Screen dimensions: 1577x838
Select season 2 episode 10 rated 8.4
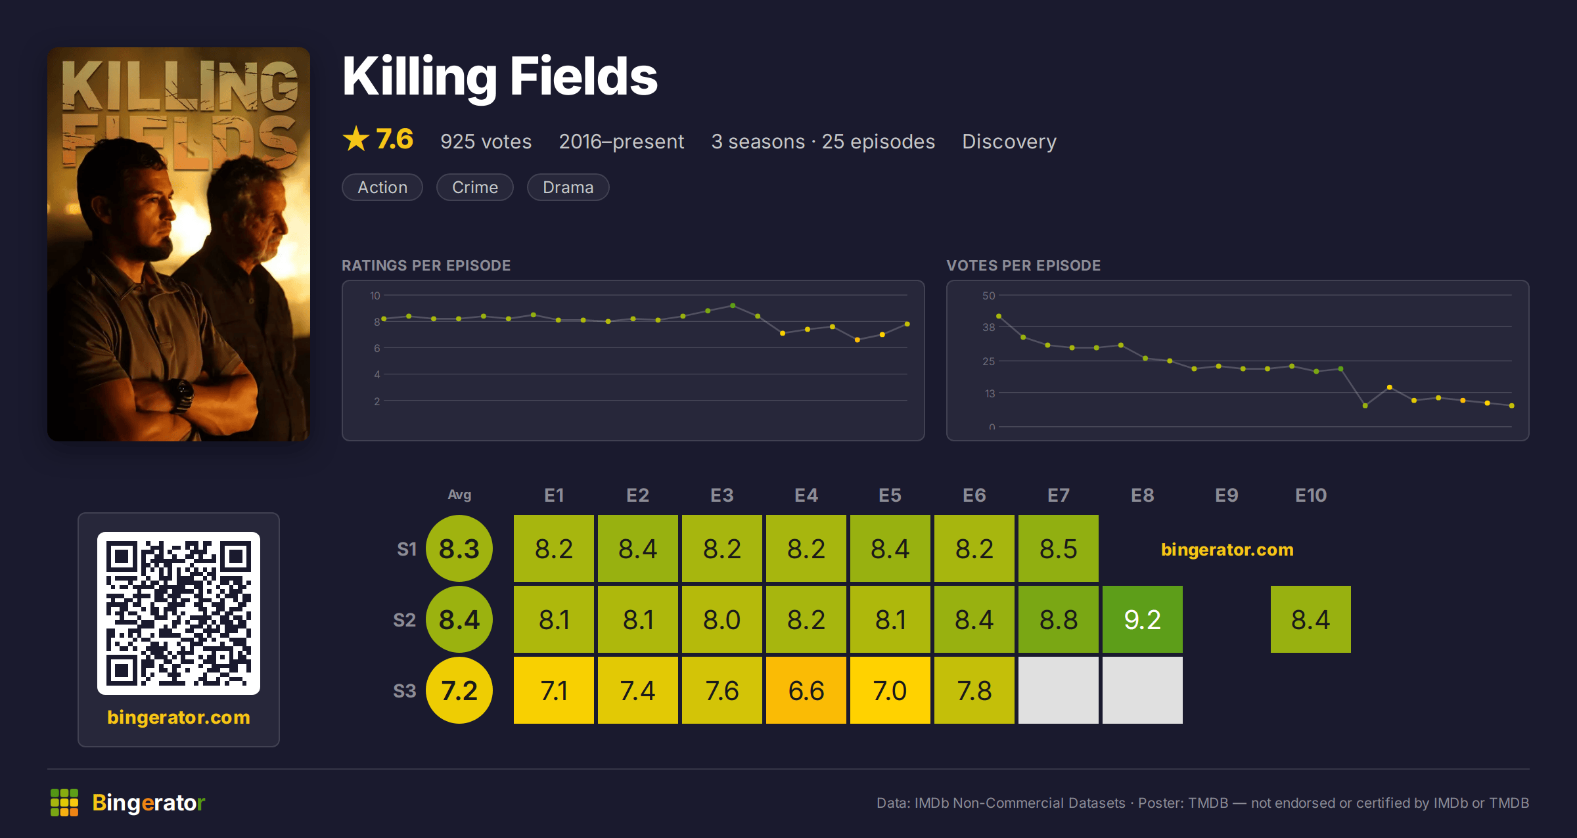[x=1311, y=619]
